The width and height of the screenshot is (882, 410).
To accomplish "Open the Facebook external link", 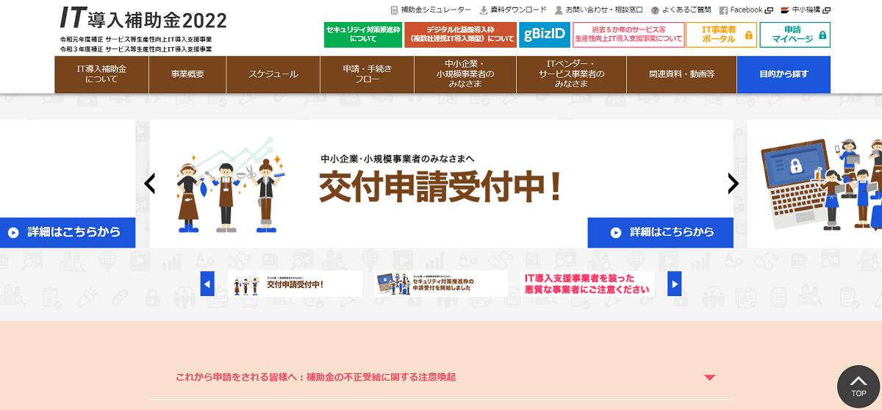I will 746,10.
